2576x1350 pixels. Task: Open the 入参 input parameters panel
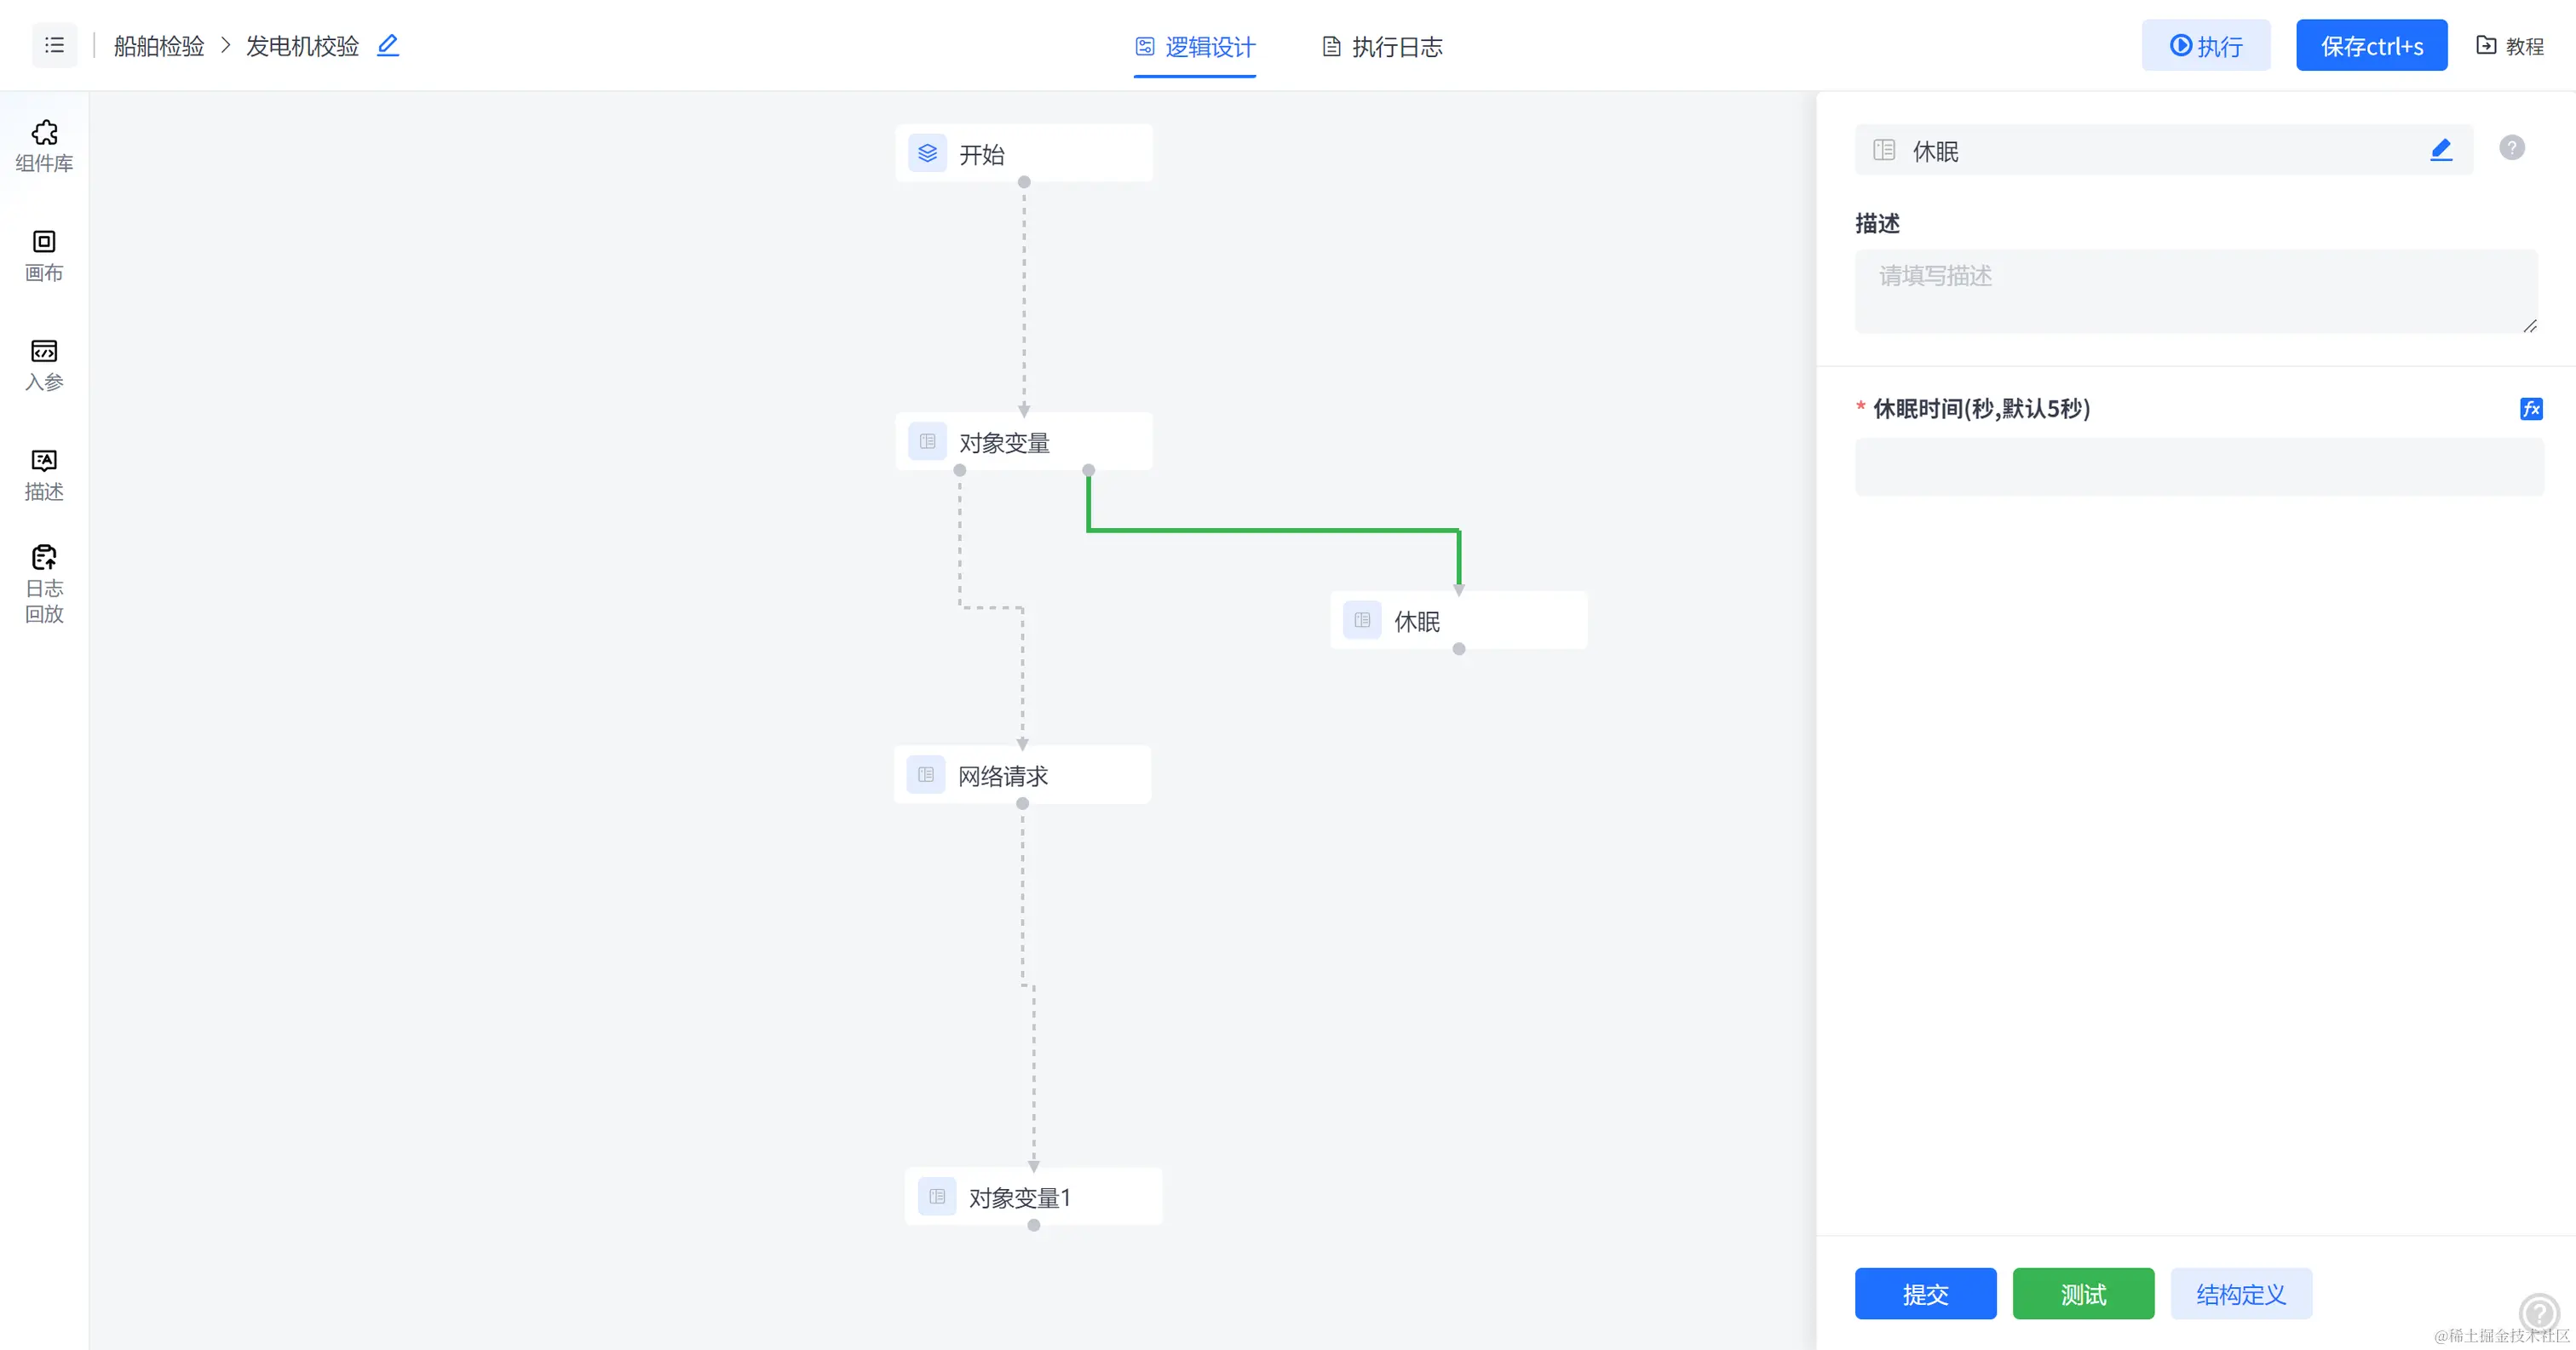44,365
